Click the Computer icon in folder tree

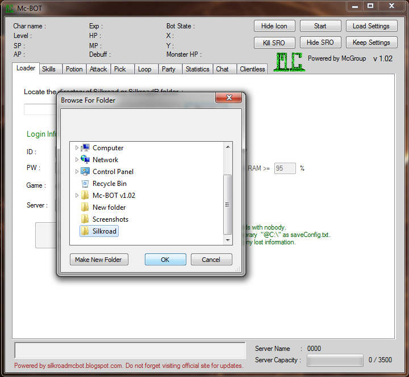tap(85, 147)
